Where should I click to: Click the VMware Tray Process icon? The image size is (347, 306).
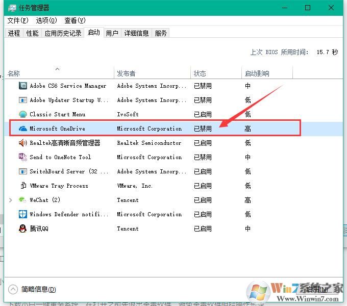pos(23,186)
